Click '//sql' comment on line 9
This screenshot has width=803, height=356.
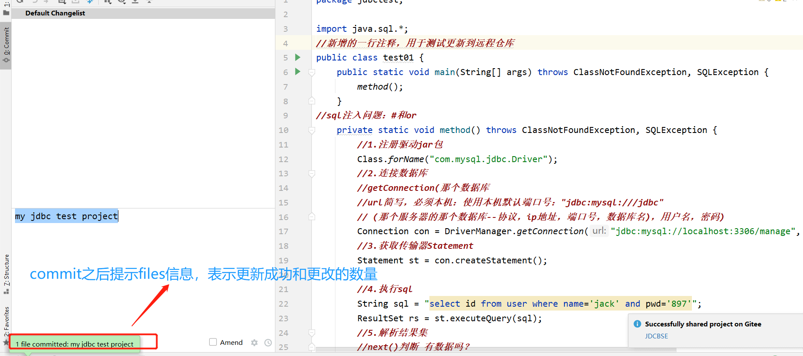coord(366,115)
